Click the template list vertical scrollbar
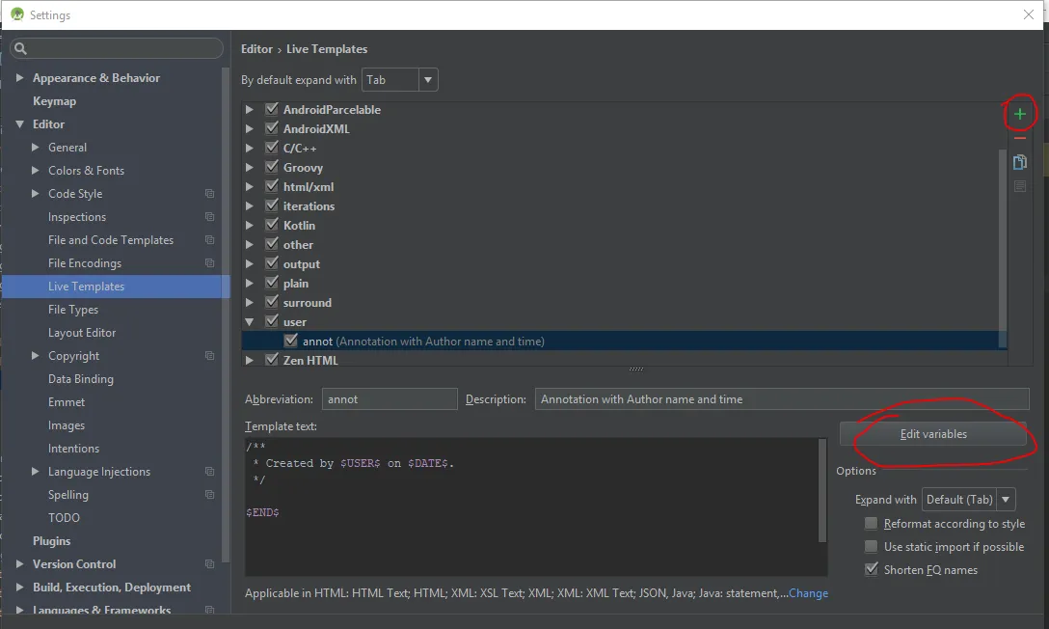Viewport: 1049px width, 629px height. [x=1002, y=248]
